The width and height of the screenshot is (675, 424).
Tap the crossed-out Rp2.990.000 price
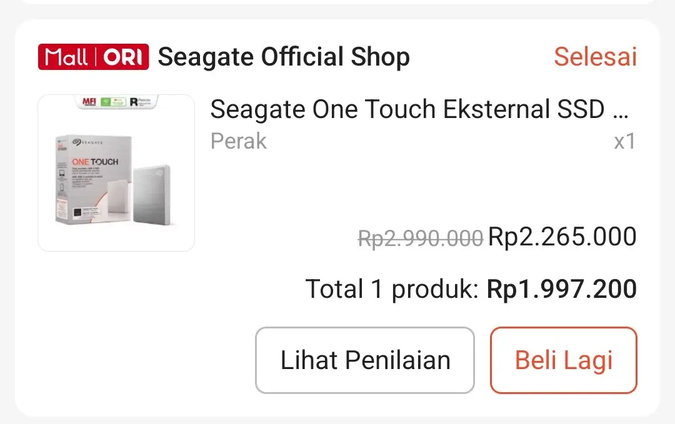[x=421, y=238]
